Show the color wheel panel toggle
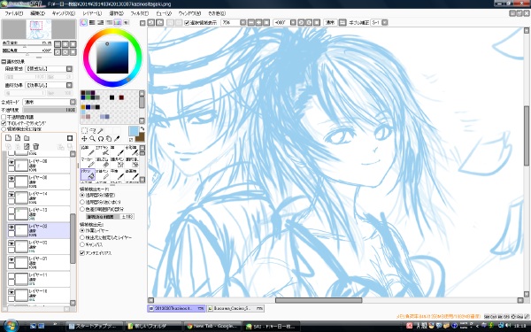The width and height of the screenshot is (531, 332). click(84, 22)
